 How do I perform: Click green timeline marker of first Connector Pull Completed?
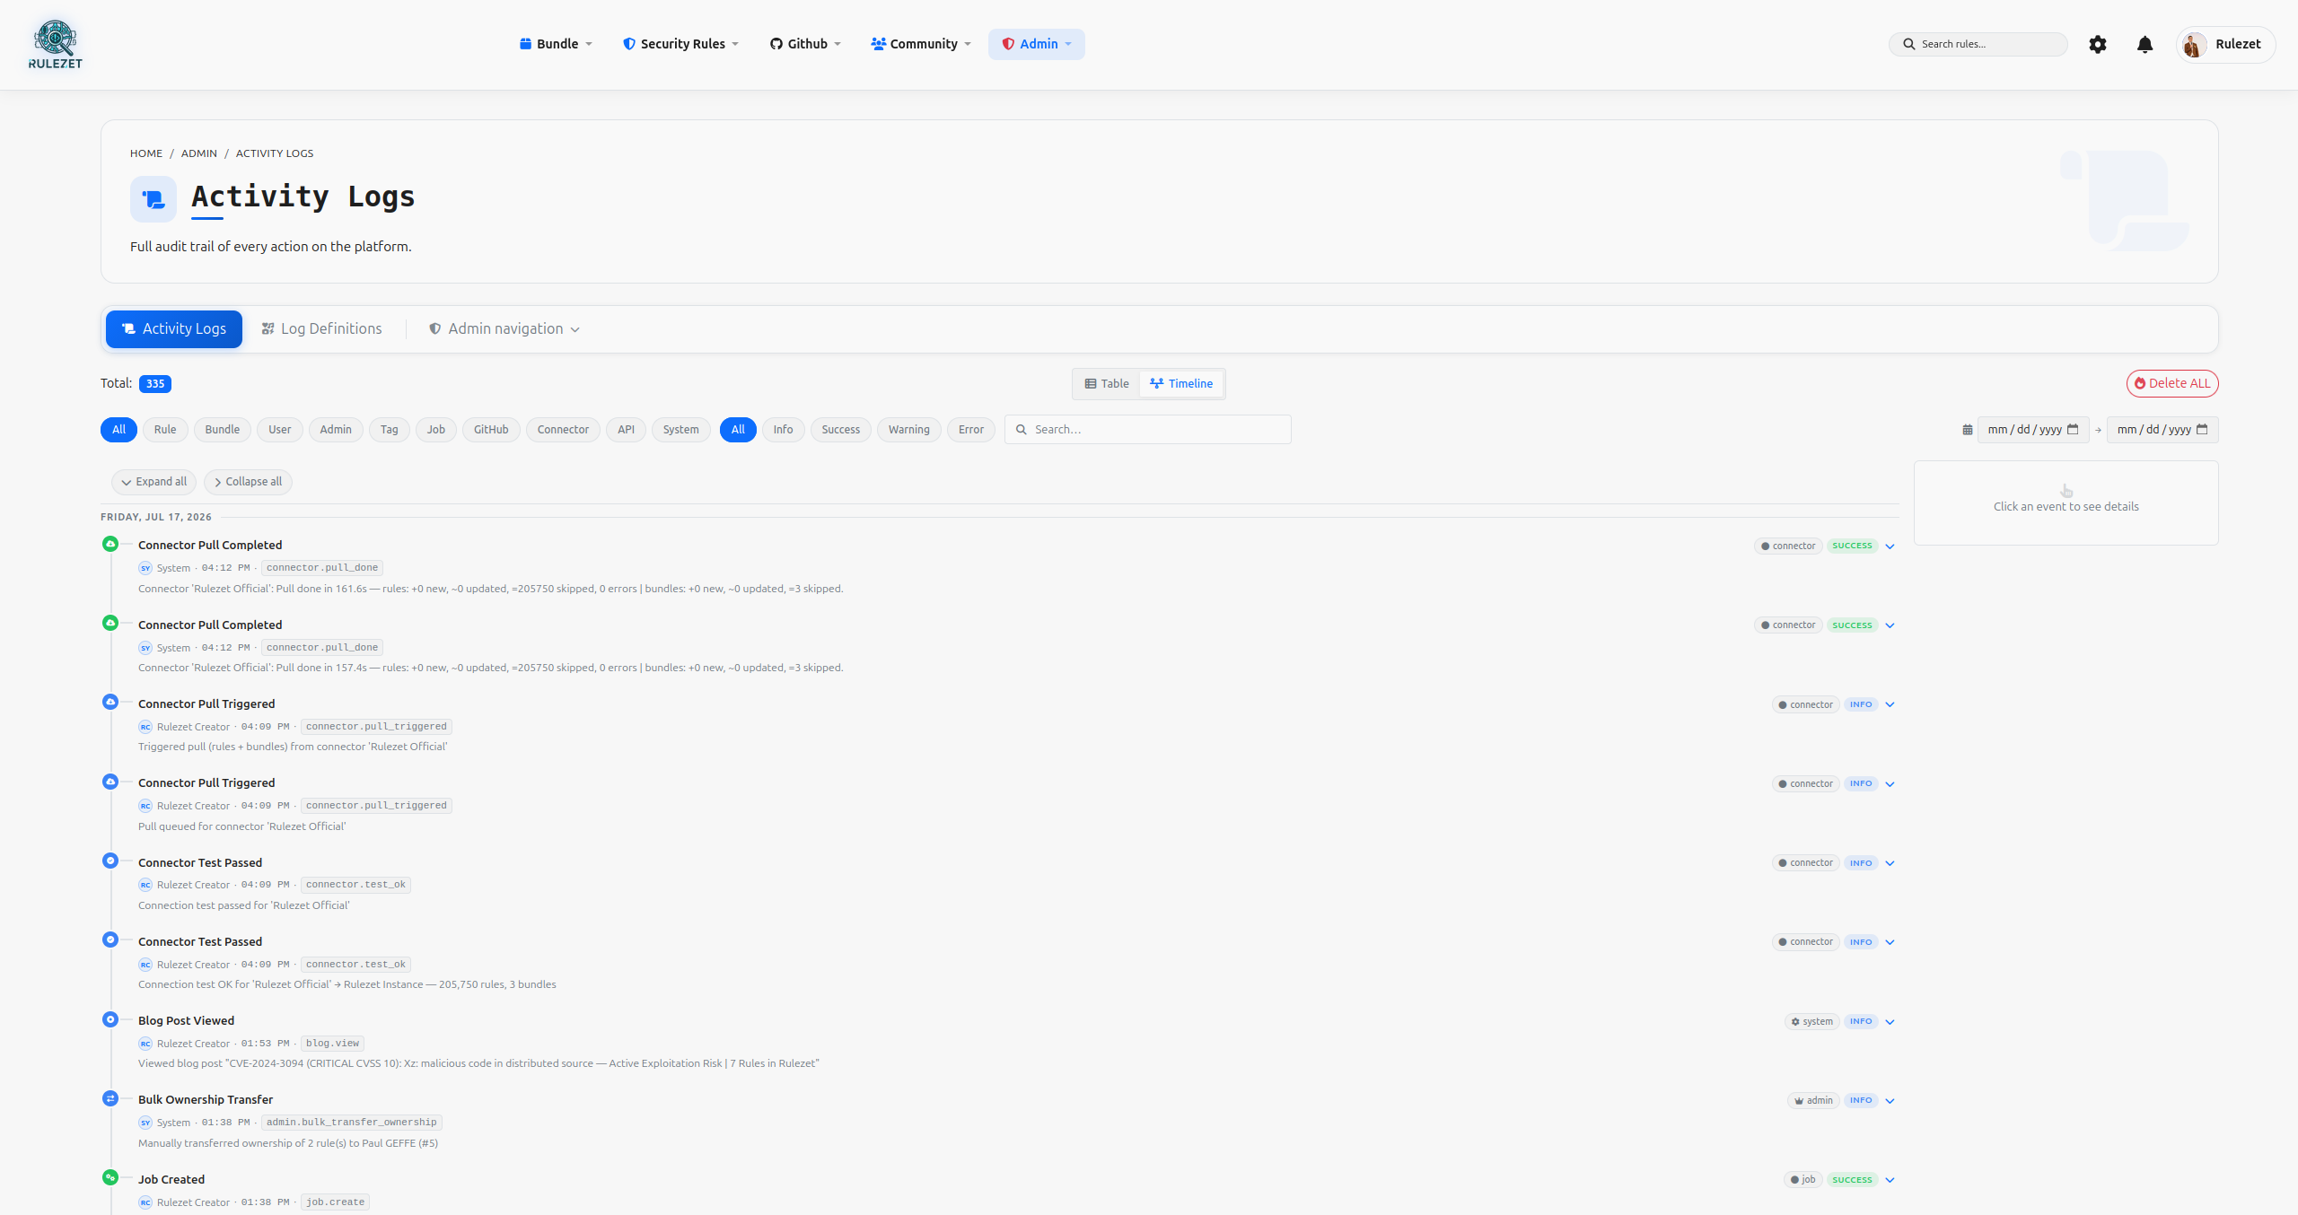[110, 544]
